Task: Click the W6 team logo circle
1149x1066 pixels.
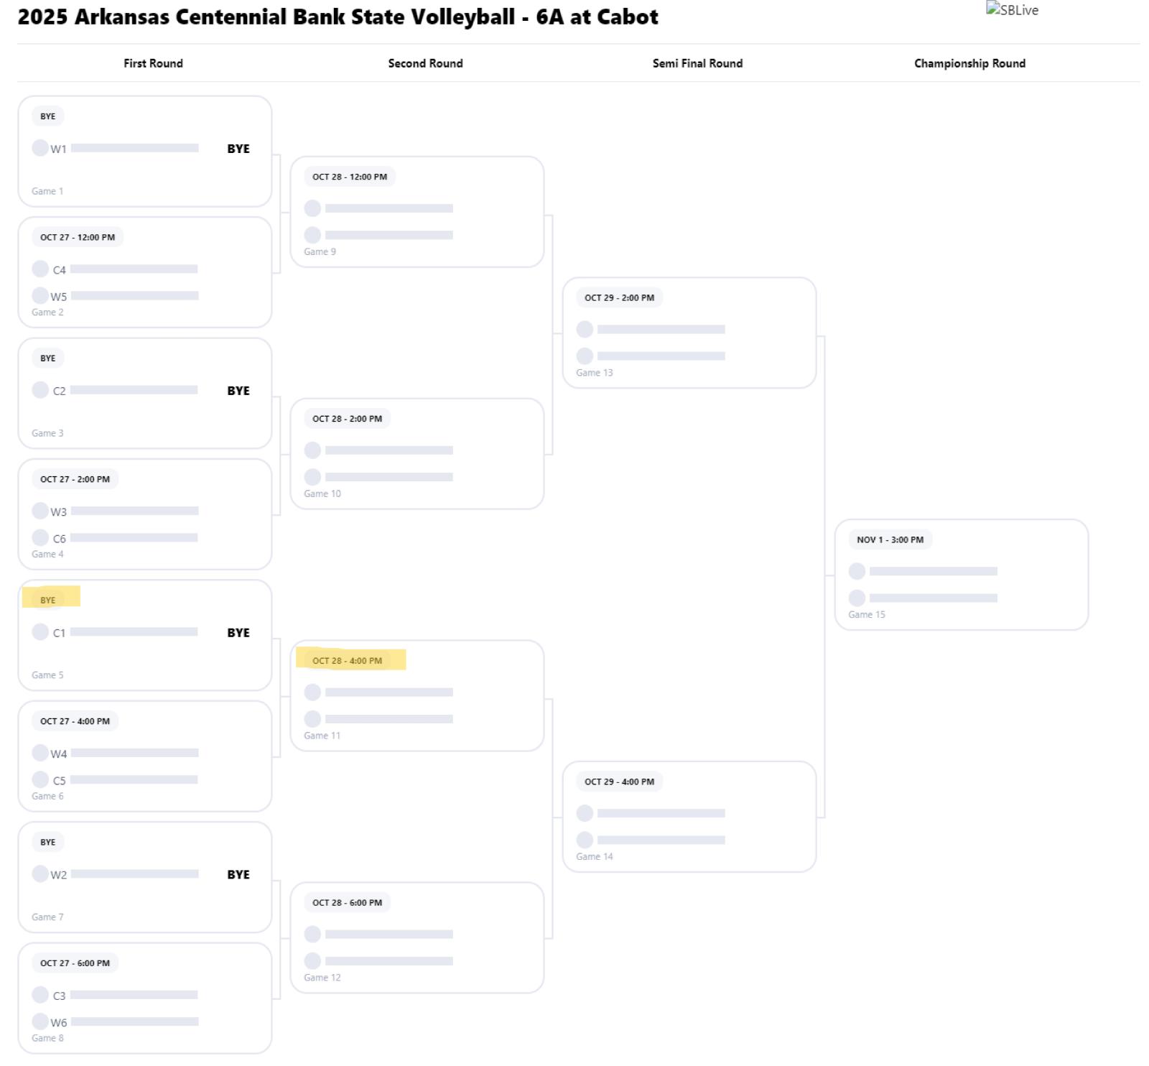Action: coord(40,1021)
